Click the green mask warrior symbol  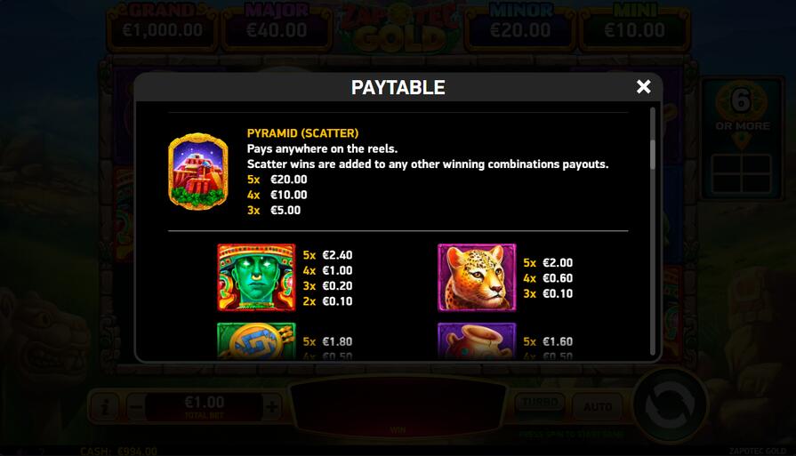256,277
